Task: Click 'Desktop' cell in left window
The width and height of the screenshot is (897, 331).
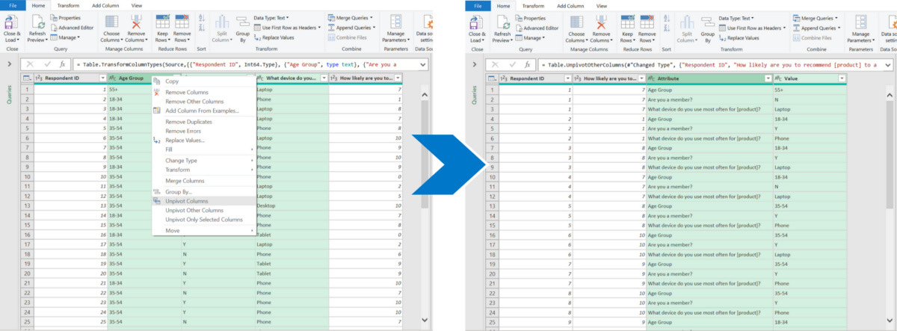Action: point(292,205)
